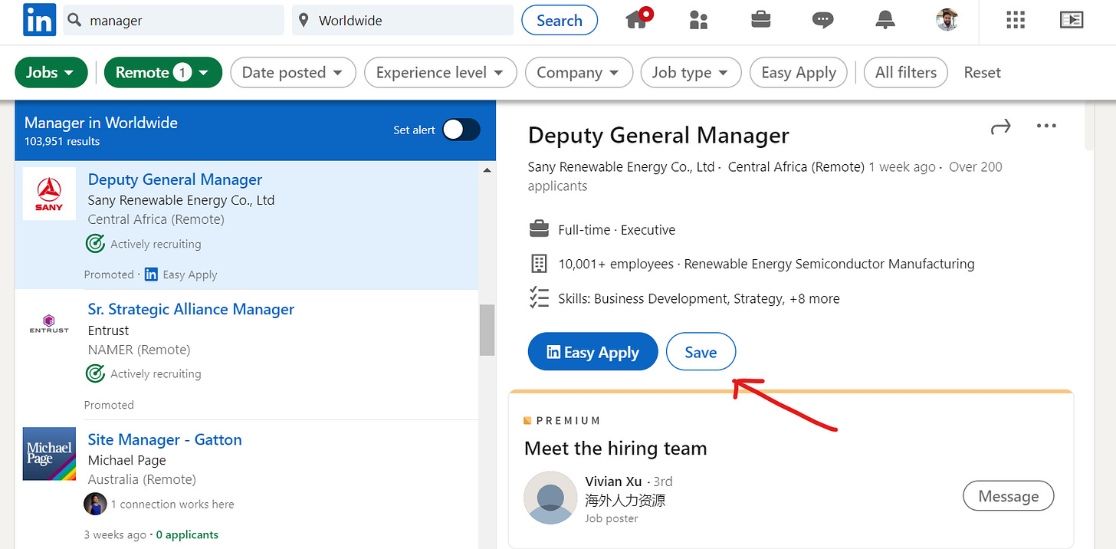Open the Experience level dropdown

point(440,73)
